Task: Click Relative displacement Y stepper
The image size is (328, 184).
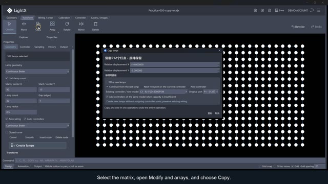Action: click(219, 71)
